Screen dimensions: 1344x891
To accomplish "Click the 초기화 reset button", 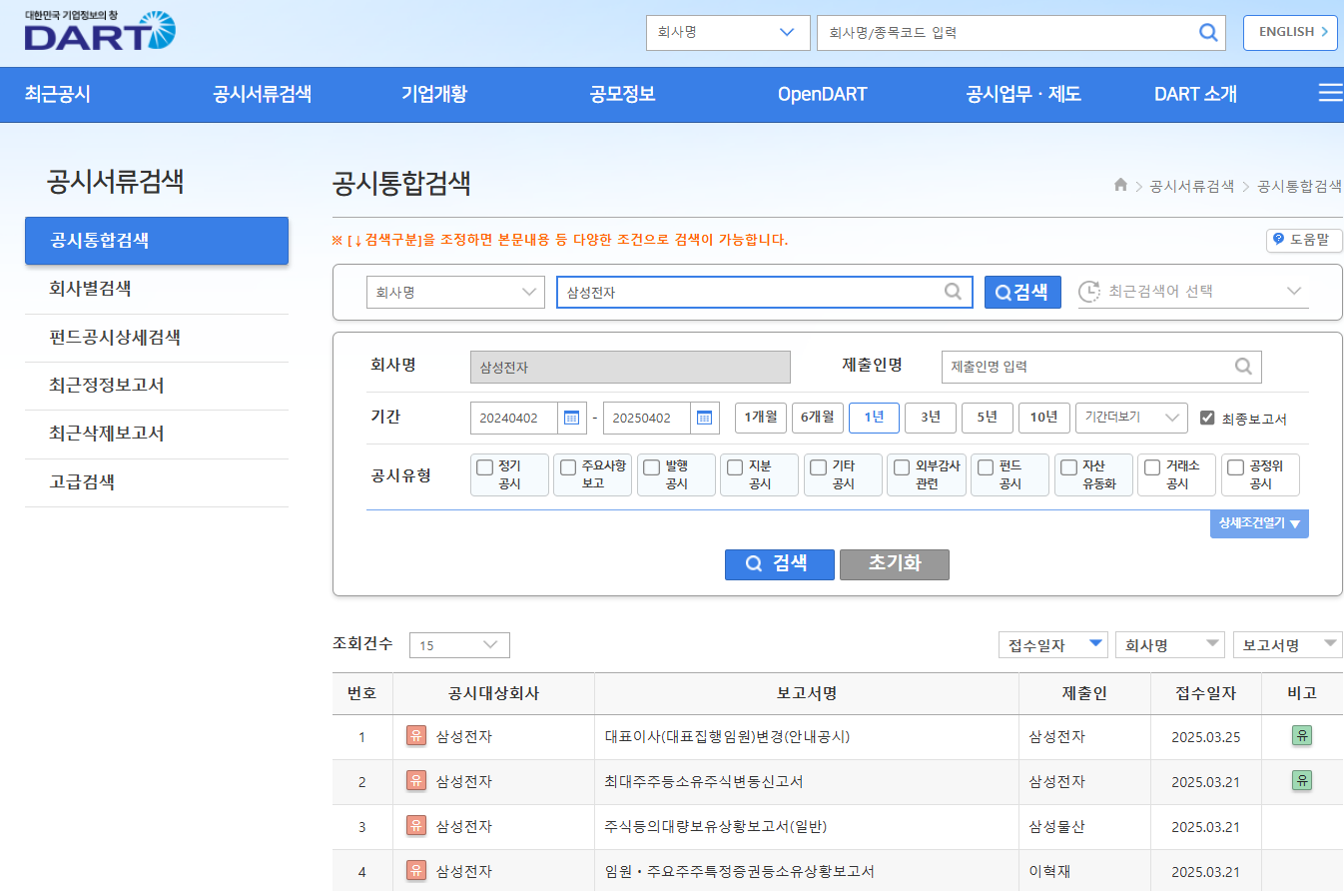I will pyautogui.click(x=895, y=564).
